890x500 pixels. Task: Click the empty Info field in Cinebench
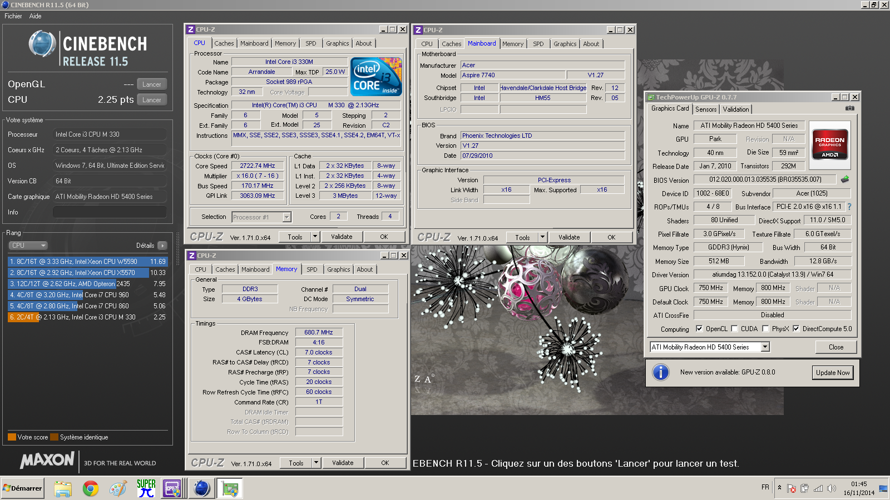coord(110,212)
